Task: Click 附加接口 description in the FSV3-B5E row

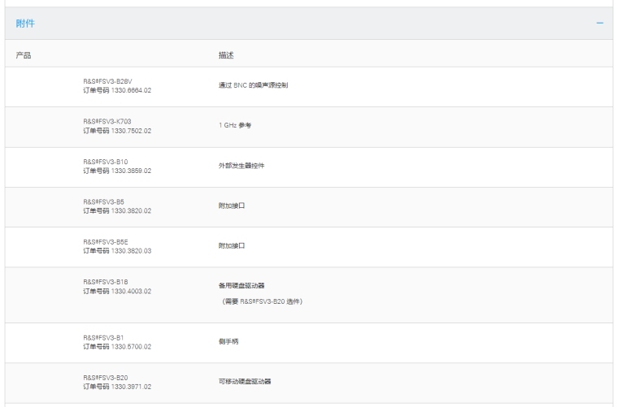Action: 220,245
